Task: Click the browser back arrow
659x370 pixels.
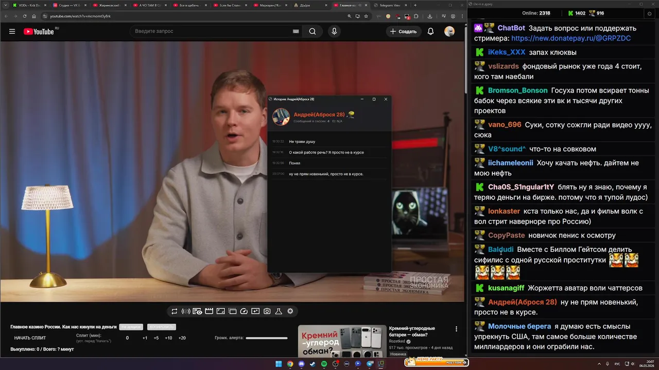Action: coord(6,16)
